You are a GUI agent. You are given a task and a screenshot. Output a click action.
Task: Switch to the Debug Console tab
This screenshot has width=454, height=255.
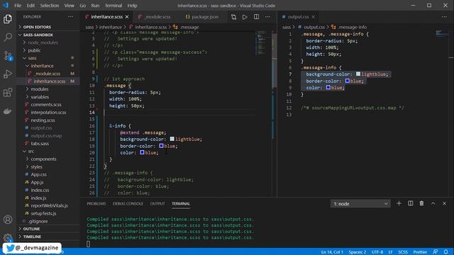pos(128,203)
